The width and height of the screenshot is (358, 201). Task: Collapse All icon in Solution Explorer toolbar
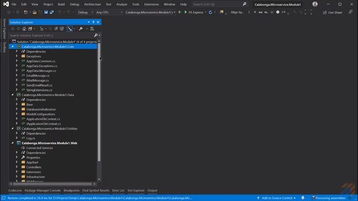(x=56, y=28)
